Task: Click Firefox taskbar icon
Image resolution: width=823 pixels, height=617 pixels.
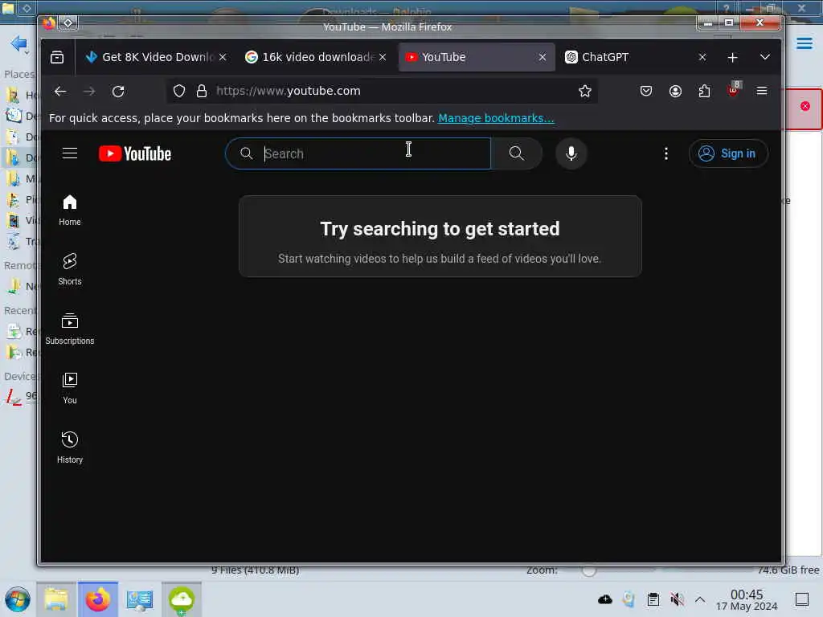Action: [x=98, y=599]
